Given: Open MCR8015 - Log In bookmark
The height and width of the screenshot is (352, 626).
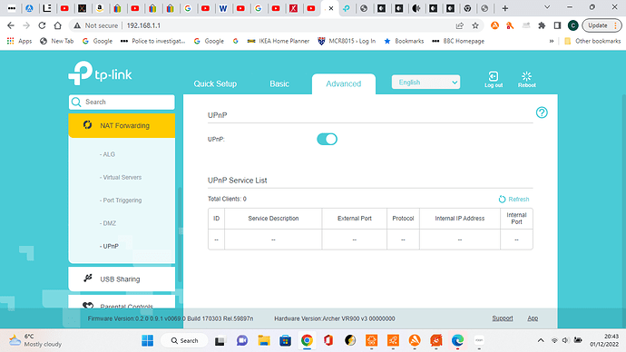Looking at the screenshot, I should [347, 41].
